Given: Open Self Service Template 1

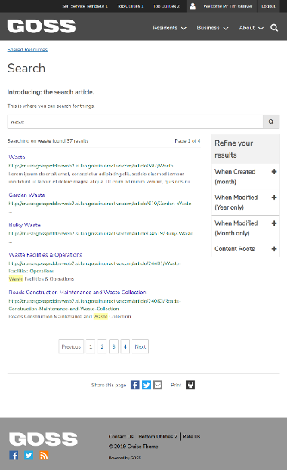Looking at the screenshot, I should coord(85,6).
